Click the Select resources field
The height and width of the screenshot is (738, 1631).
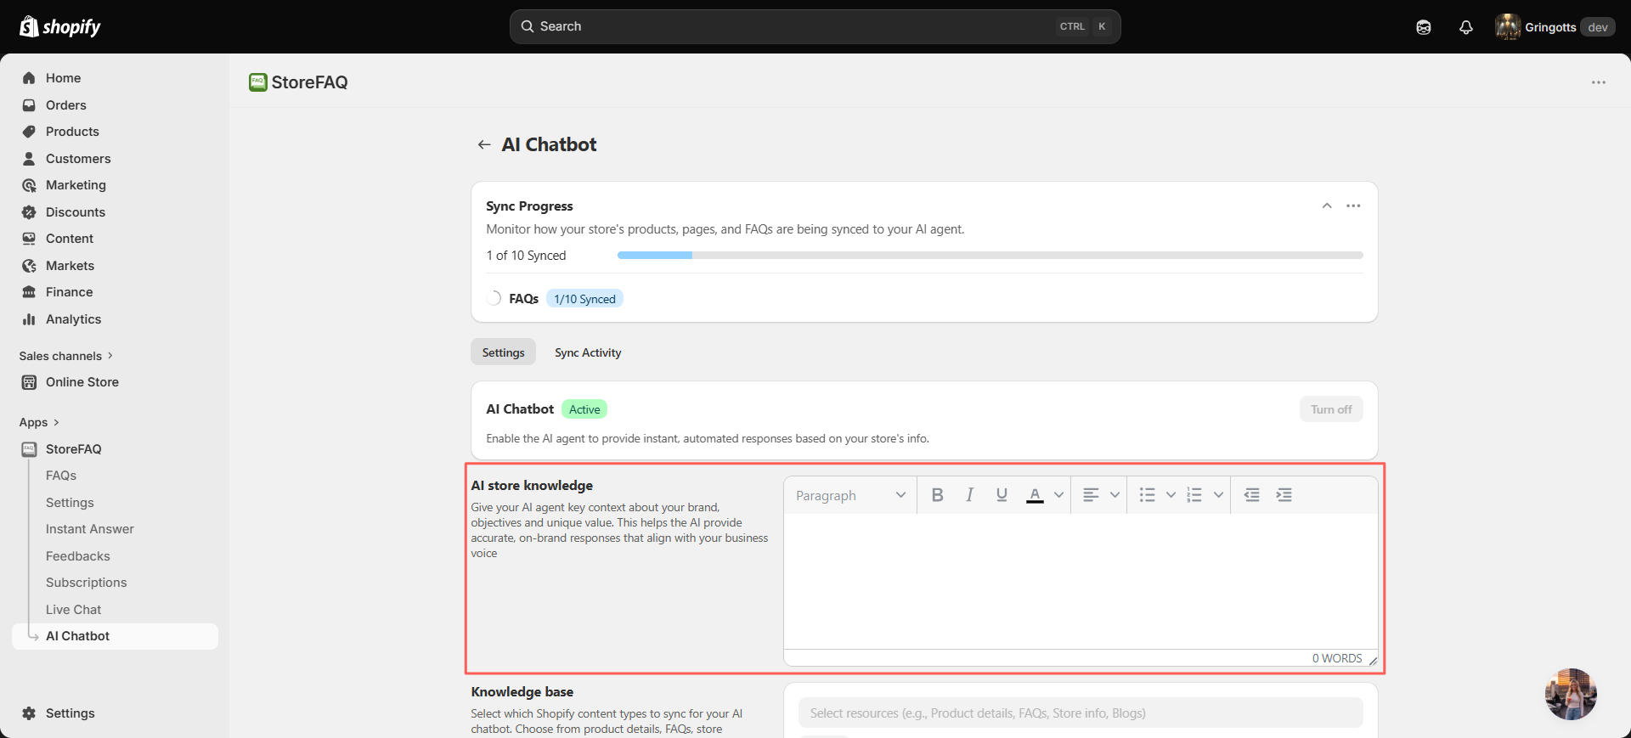click(1081, 713)
